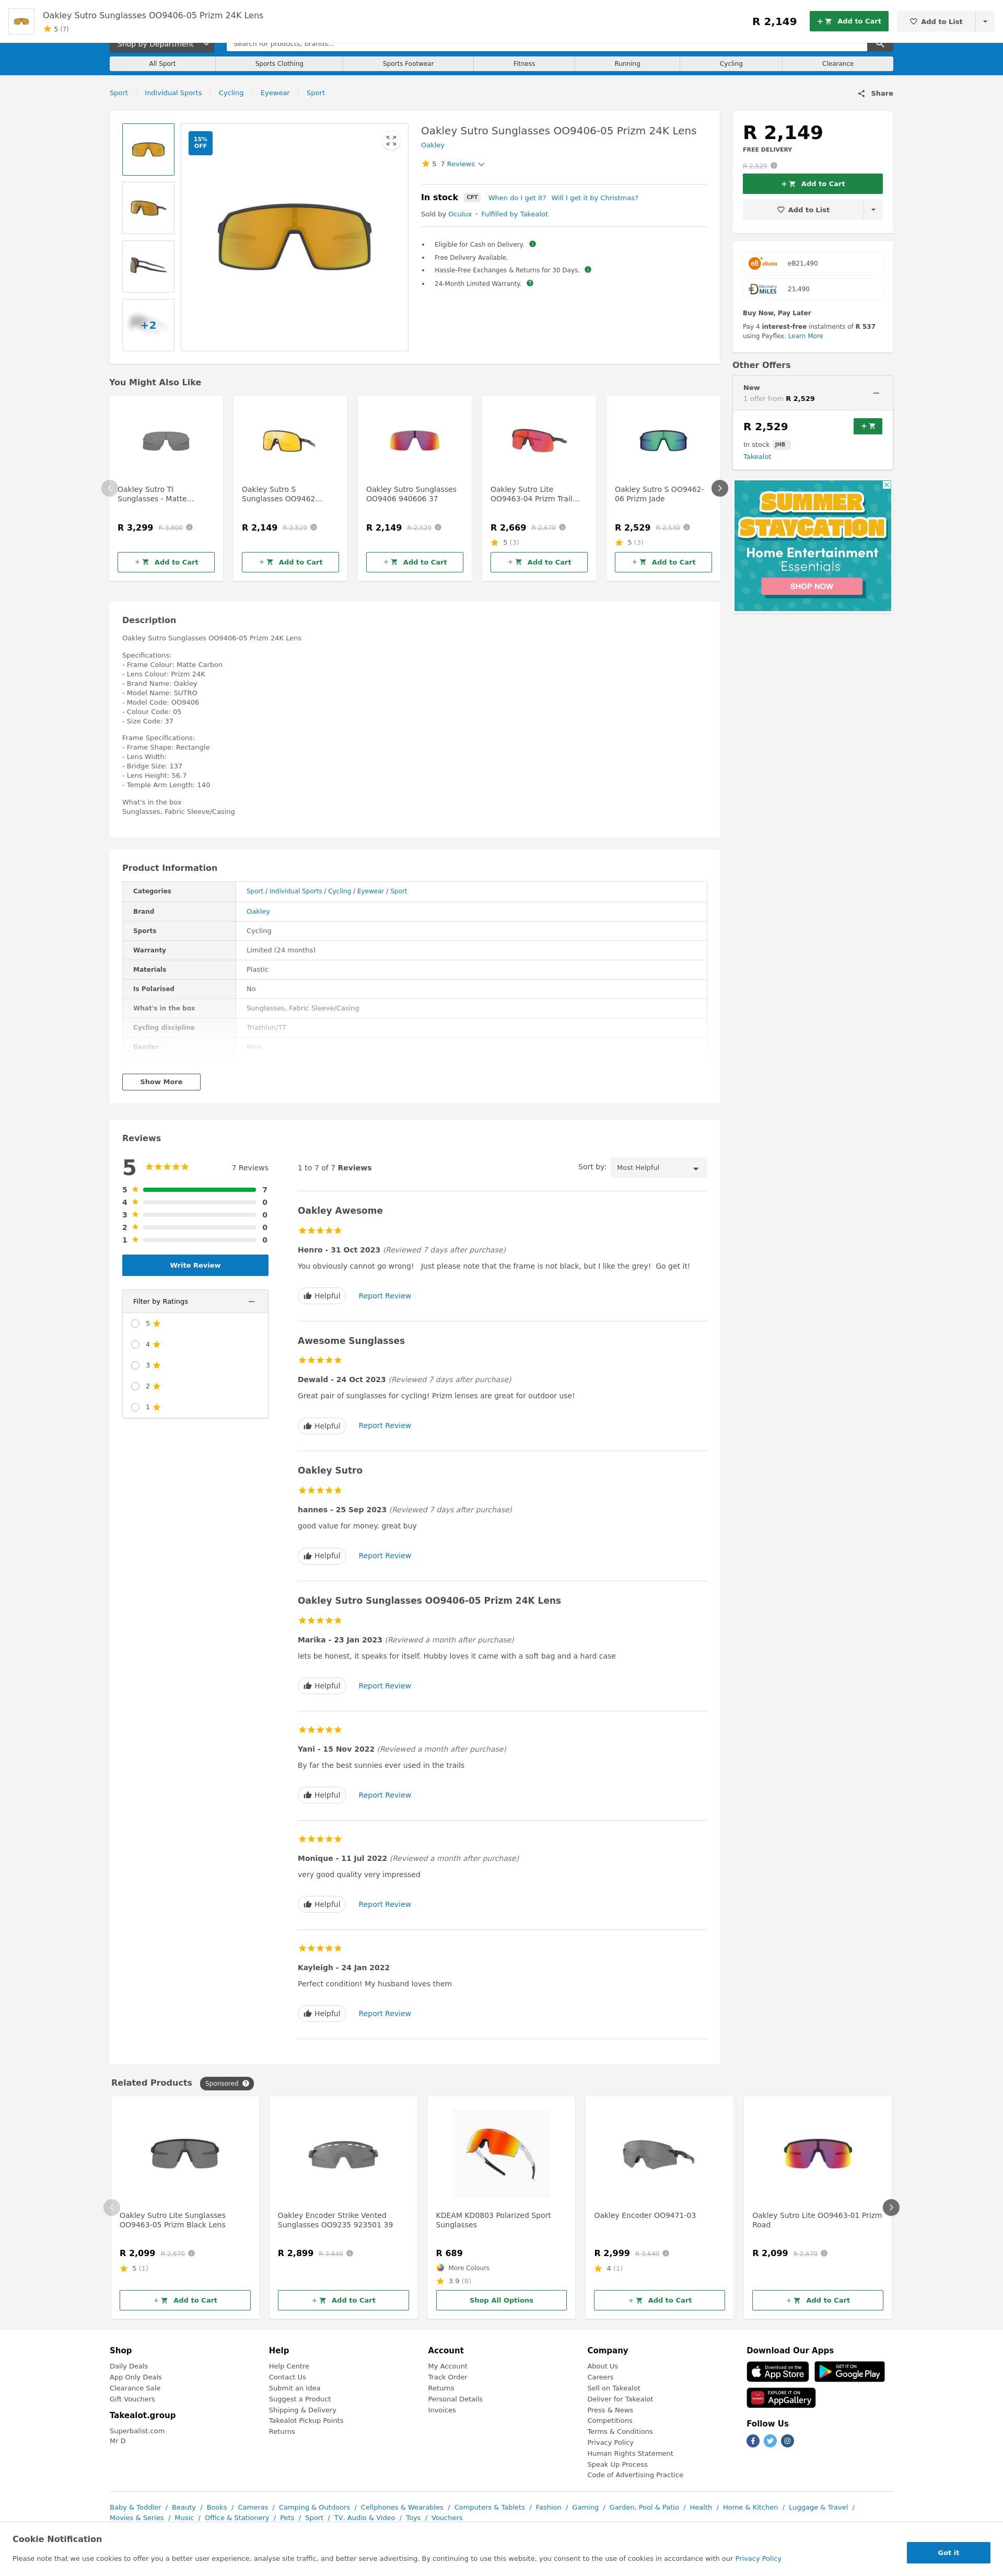Open Takealot's Facebook page icon
Viewport: 1003px width, 2576px height.
coord(753,2441)
